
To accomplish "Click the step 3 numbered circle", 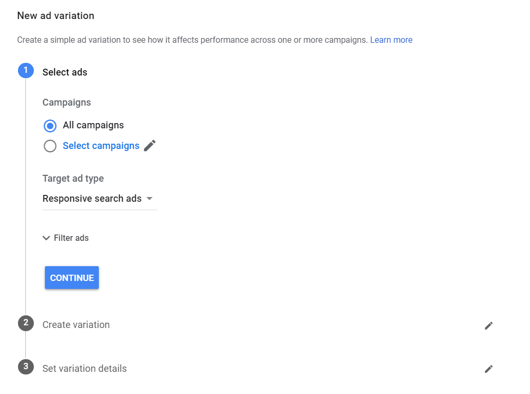I will (25, 367).
